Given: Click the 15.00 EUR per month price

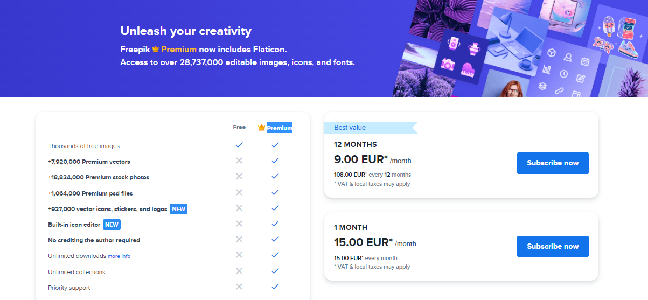Looking at the screenshot, I should (375, 242).
